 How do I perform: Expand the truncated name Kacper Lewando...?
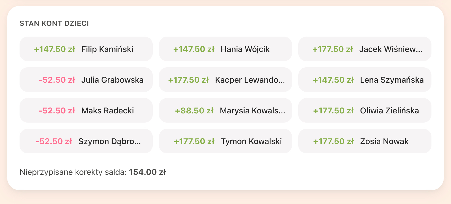[x=250, y=80]
